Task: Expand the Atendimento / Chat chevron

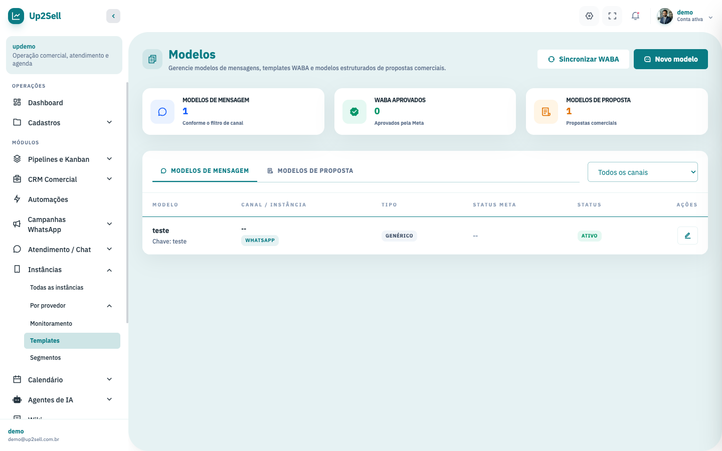Action: click(109, 249)
